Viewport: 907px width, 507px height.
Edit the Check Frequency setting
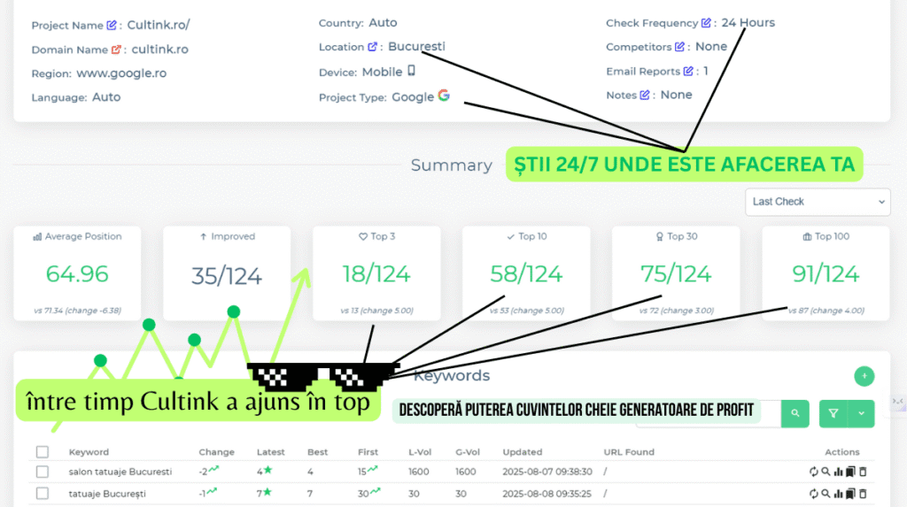[x=706, y=23]
